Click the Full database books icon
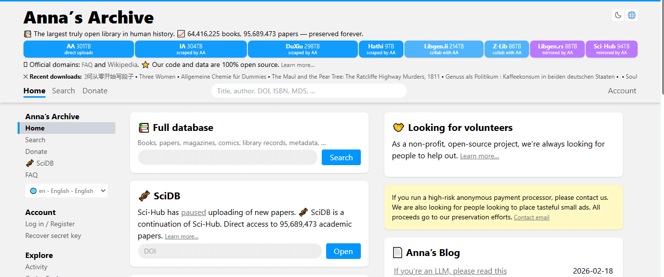The width and height of the screenshot is (664, 277). tap(143, 128)
